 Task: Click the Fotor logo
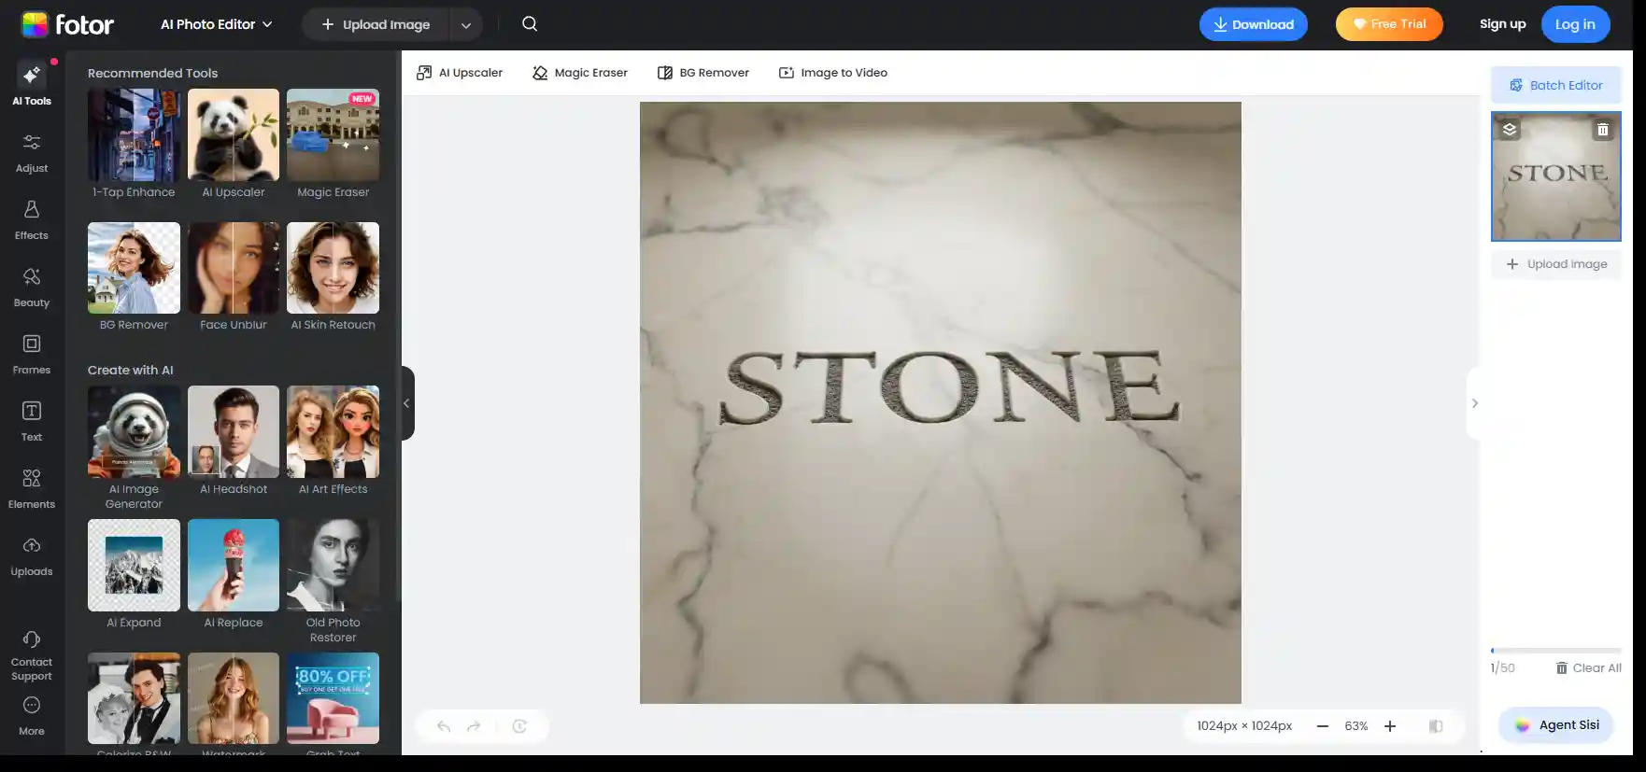[67, 24]
